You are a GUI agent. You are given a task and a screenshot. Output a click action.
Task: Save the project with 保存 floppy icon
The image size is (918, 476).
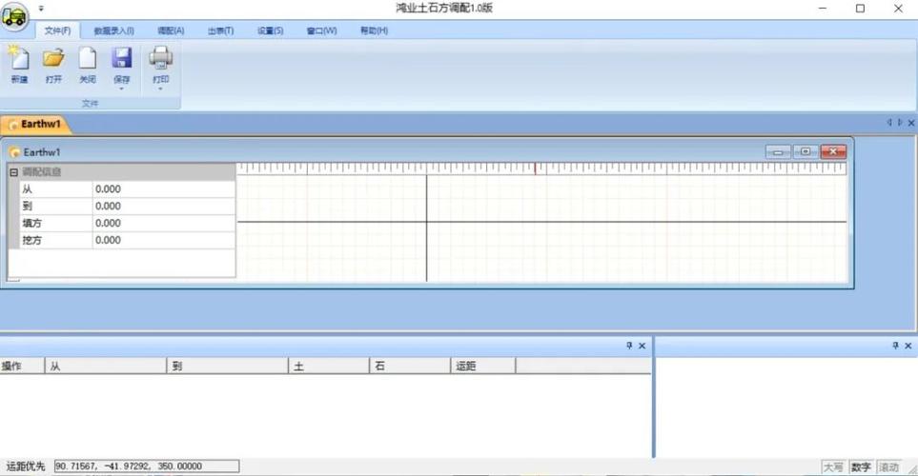pos(122,61)
